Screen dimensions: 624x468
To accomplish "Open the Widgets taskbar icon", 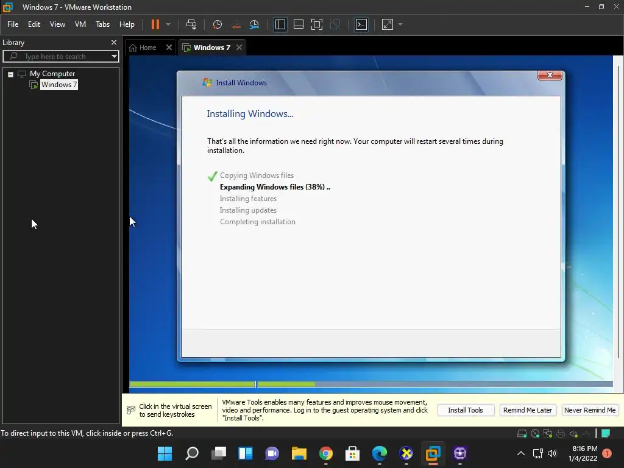I will [x=246, y=453].
